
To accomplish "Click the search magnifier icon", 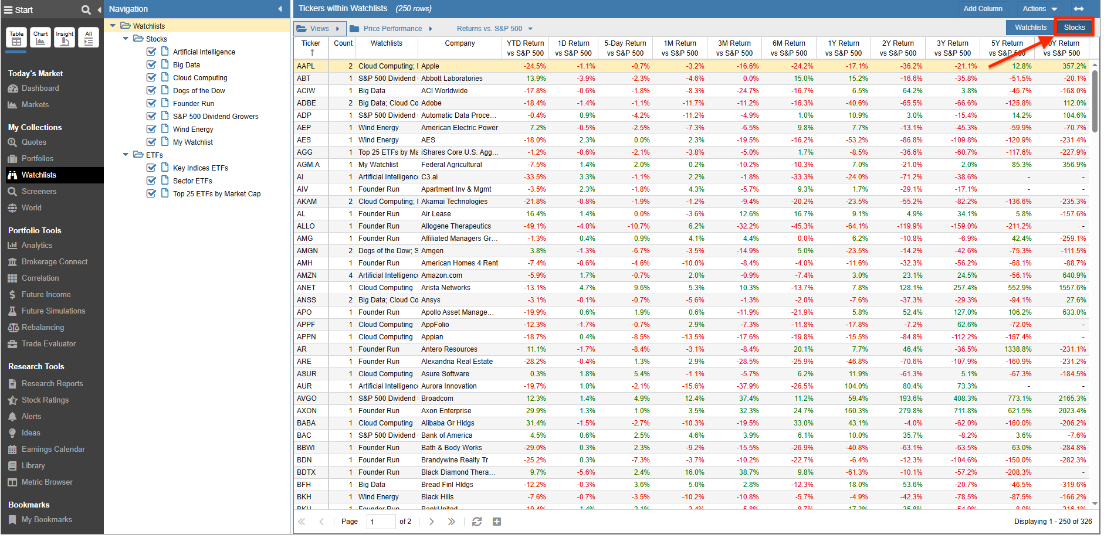I will click(x=86, y=9).
